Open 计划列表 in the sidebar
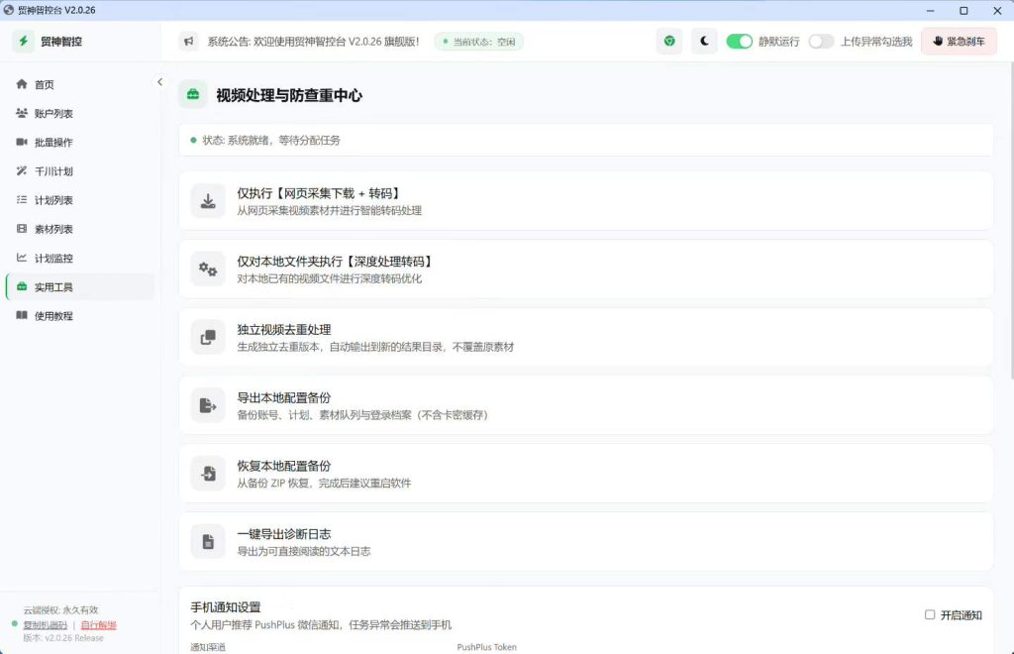The image size is (1014, 654). [x=80, y=200]
